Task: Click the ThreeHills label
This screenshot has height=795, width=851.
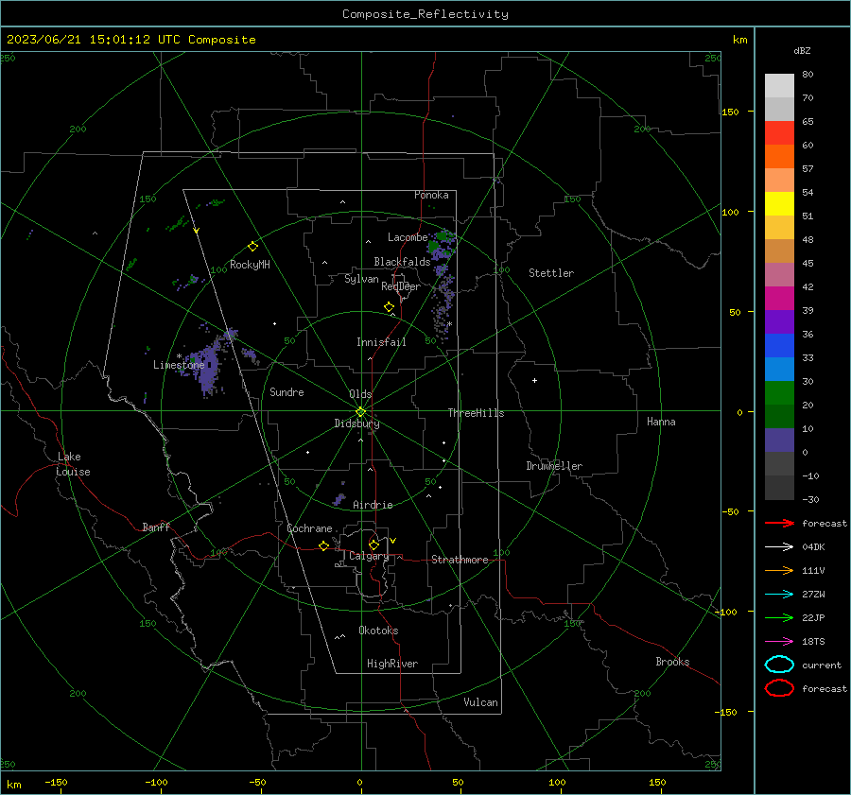Action: click(476, 413)
